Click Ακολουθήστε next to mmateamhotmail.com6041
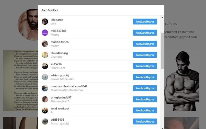206x129 pixels. [x=145, y=88]
